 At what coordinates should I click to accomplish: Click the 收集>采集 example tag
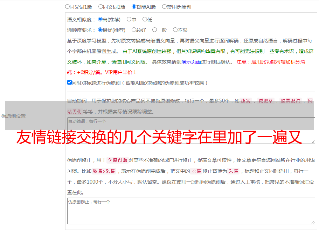tap(104, 171)
